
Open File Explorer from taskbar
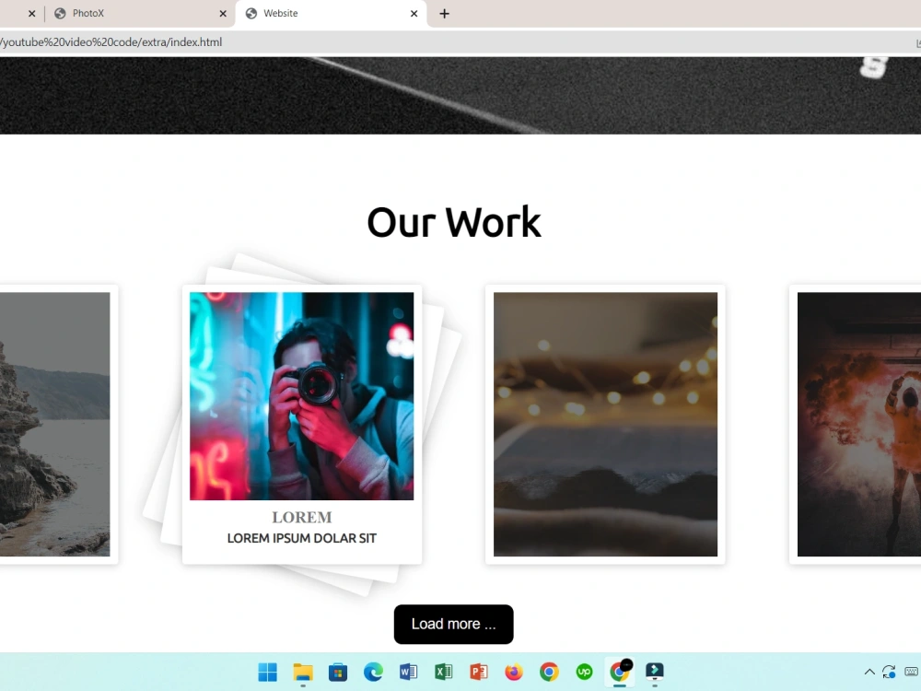303,672
